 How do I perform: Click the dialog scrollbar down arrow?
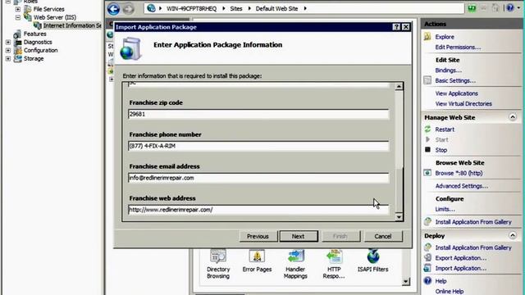(x=399, y=217)
